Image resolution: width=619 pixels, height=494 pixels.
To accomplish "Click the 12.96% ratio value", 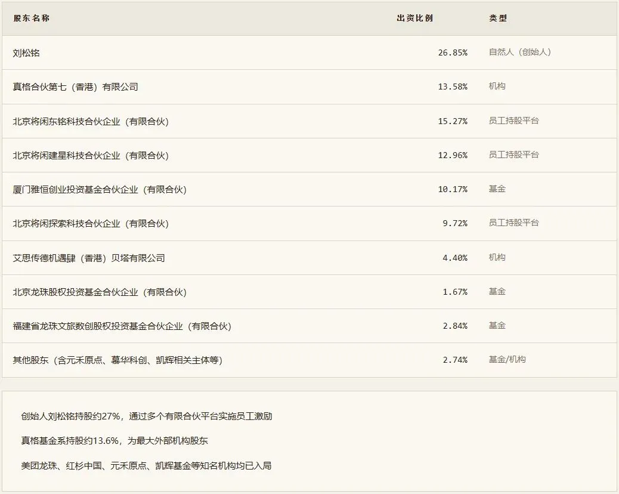I will click(x=453, y=155).
